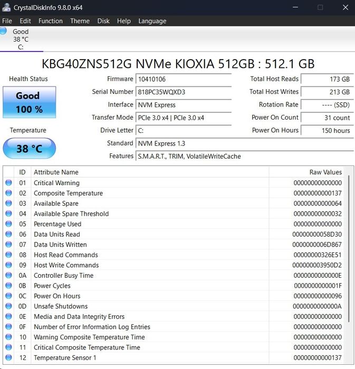Click the blue status icon for Host Read Commands
The image size is (355, 369).
point(9,255)
